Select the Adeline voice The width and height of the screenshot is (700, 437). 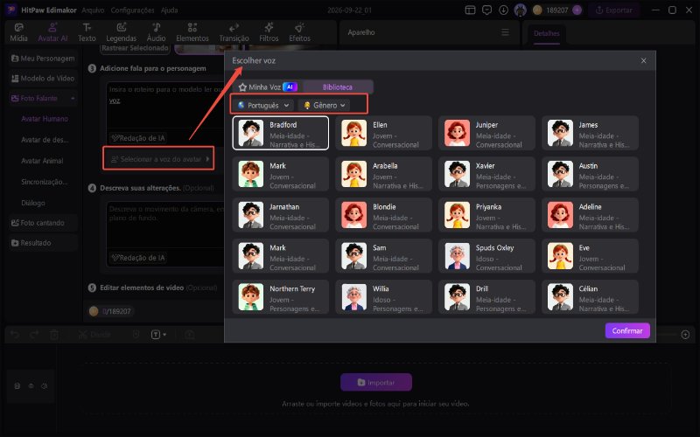tap(590, 215)
